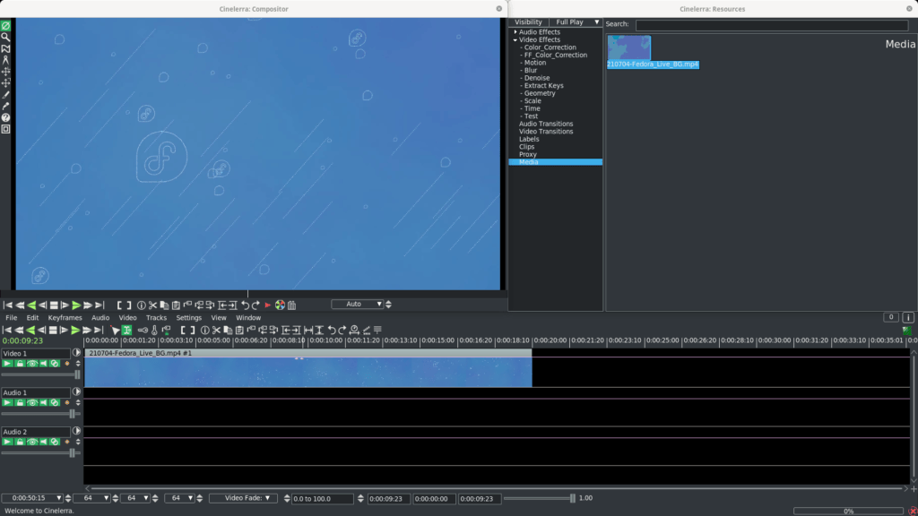The width and height of the screenshot is (918, 516).
Task: Select the magnifier zoom tool in Compositor
Action: 5,37
